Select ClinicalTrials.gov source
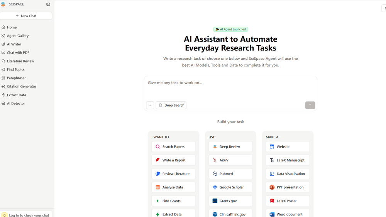The width and height of the screenshot is (386, 217). [x=230, y=213]
